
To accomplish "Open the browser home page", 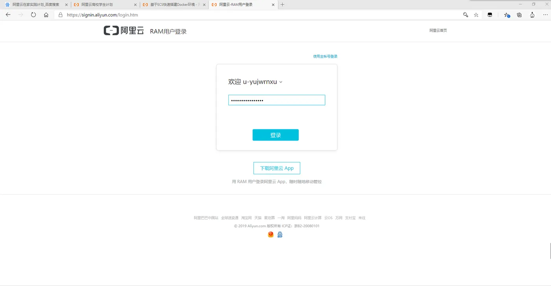I will (46, 15).
